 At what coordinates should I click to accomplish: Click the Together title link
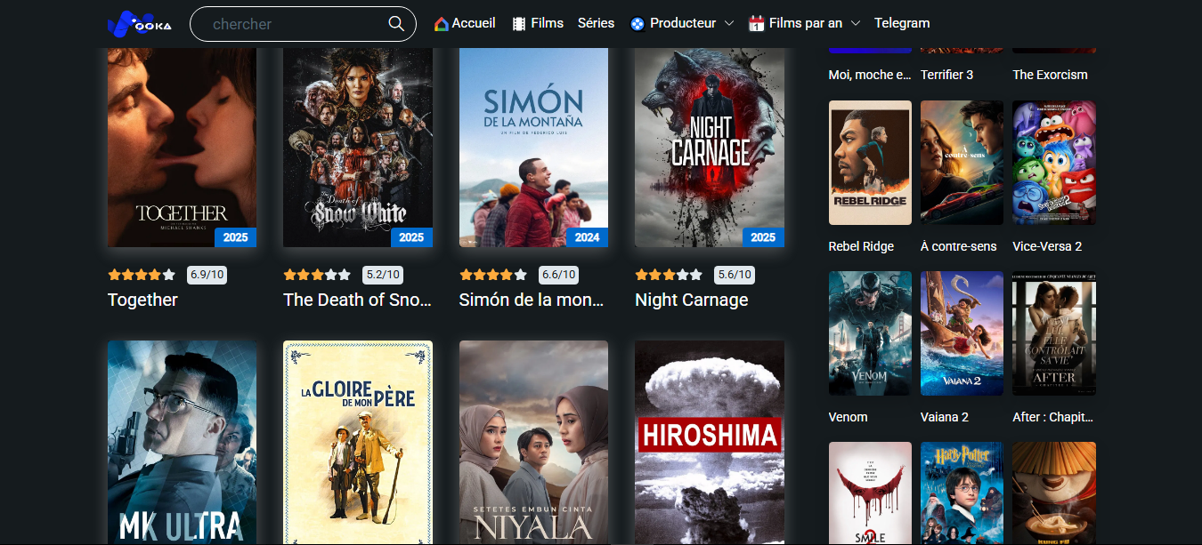click(142, 300)
